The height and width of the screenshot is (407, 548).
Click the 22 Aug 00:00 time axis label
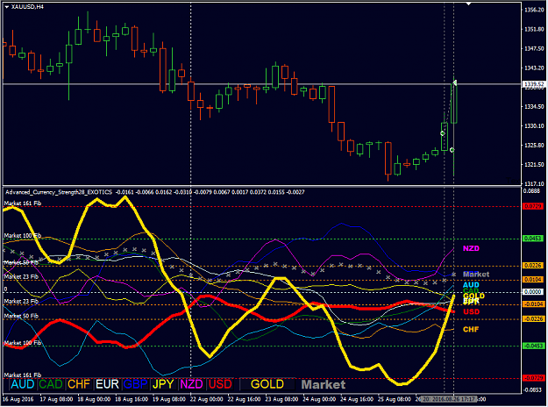coord(206,399)
